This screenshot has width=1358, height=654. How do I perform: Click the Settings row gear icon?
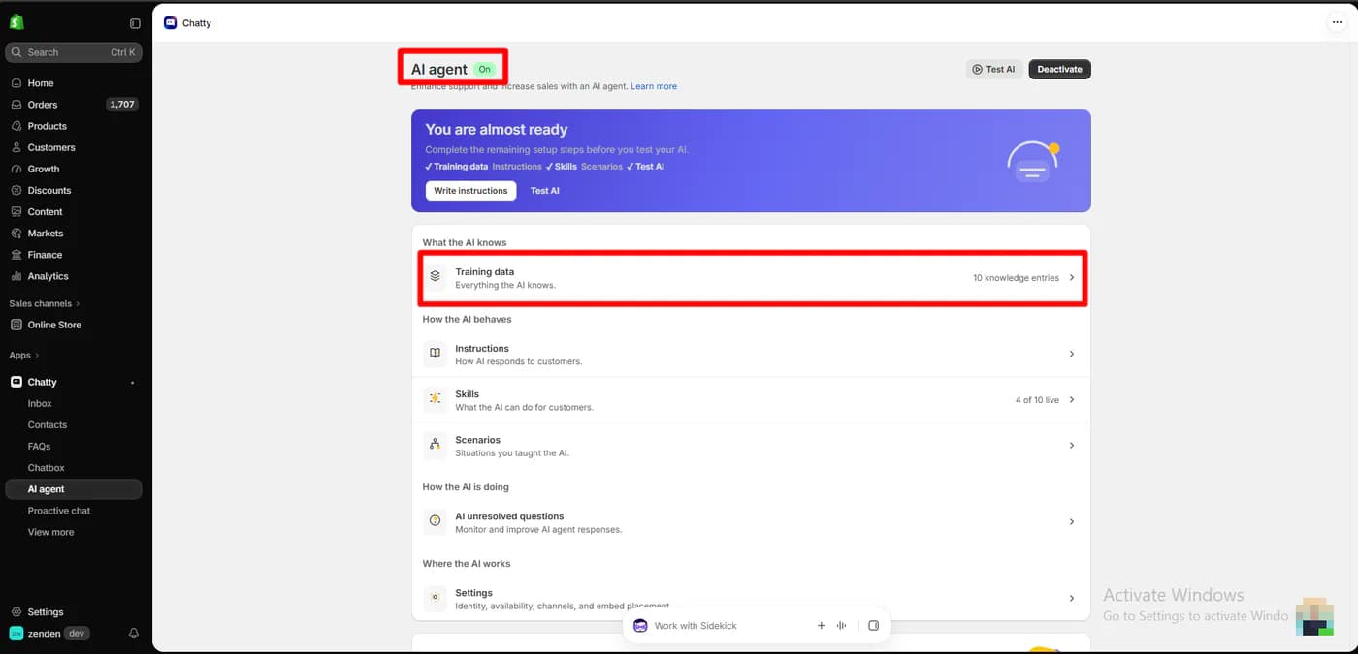[x=435, y=598]
